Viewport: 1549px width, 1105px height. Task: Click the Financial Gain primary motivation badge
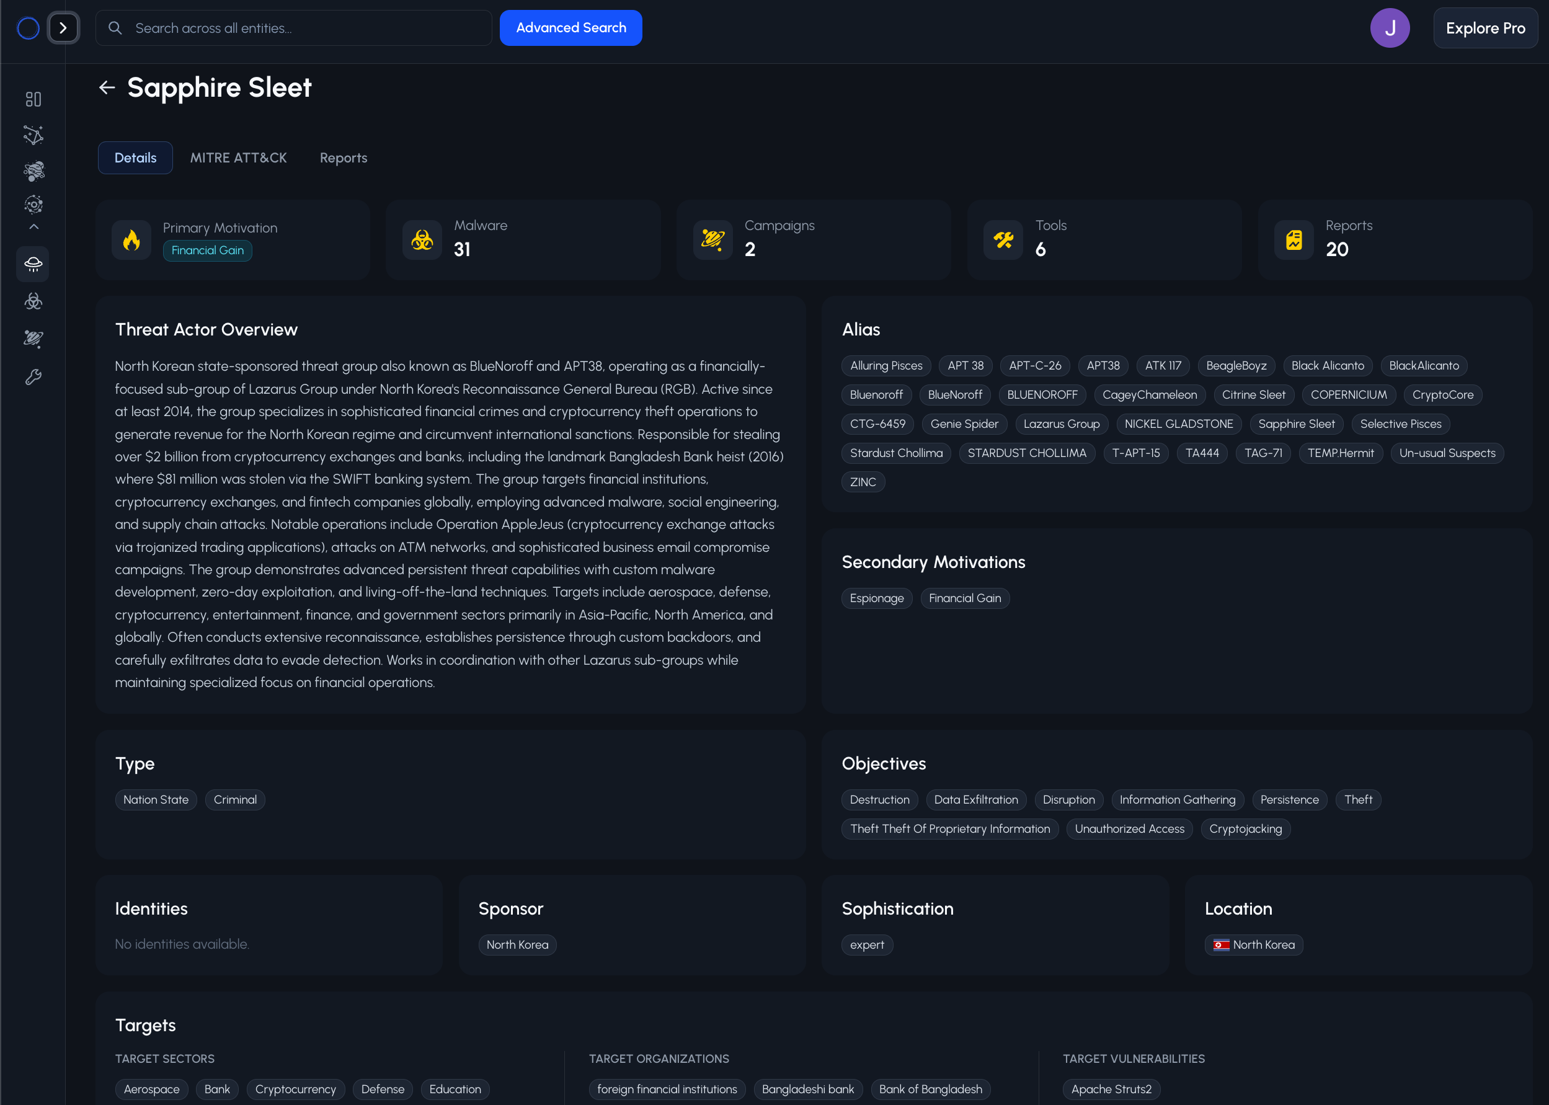[x=208, y=251]
